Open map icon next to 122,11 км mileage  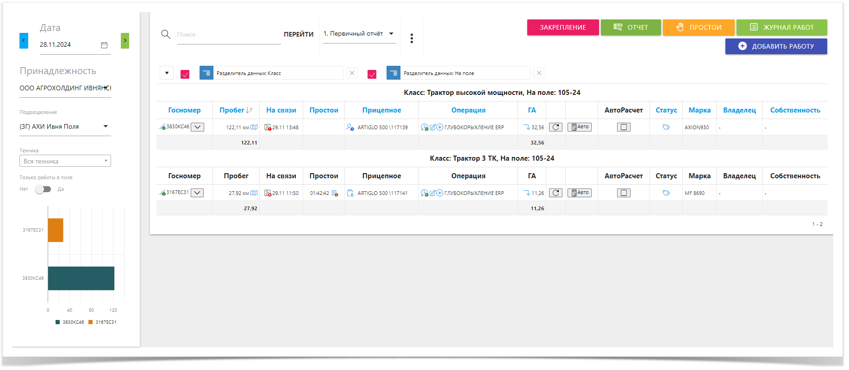tap(254, 127)
